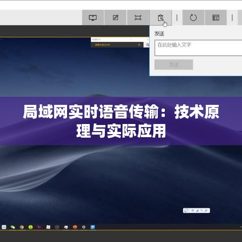Click the circular refresh arrow icon

(193, 18)
